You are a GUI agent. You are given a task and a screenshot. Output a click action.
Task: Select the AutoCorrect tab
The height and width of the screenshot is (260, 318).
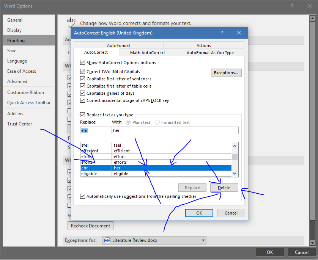click(96, 52)
